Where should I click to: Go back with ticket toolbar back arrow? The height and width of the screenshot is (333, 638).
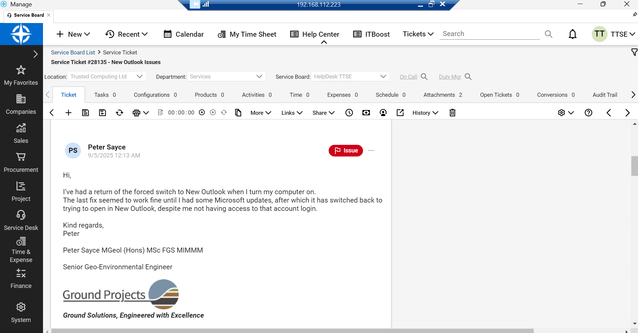pyautogui.click(x=52, y=113)
